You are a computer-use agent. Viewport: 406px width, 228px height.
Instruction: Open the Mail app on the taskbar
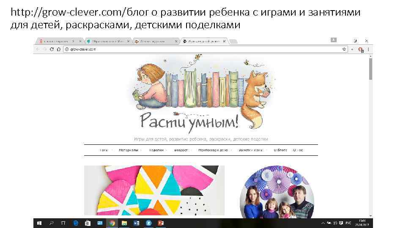click(100, 223)
